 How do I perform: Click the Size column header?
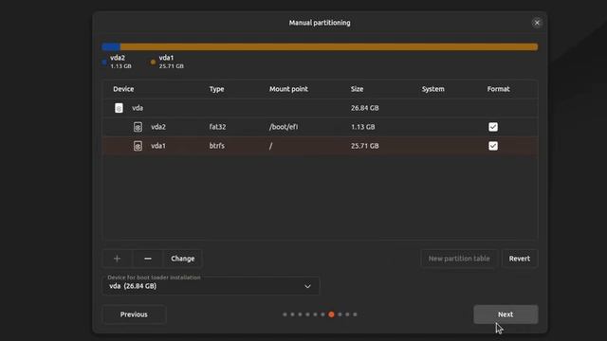coord(357,89)
